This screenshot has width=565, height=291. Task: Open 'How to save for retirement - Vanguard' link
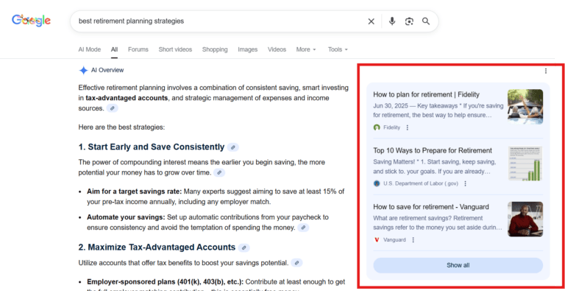pyautogui.click(x=431, y=207)
